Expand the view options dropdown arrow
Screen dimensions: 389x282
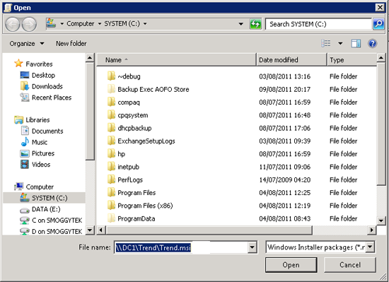[340, 44]
